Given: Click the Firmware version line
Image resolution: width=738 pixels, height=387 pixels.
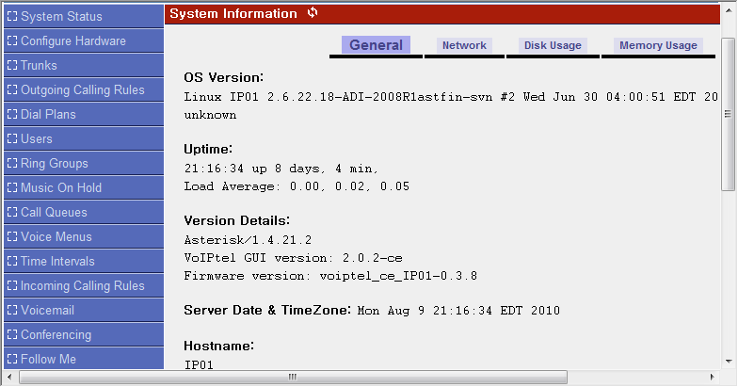Looking at the screenshot, I should pyautogui.click(x=331, y=276).
